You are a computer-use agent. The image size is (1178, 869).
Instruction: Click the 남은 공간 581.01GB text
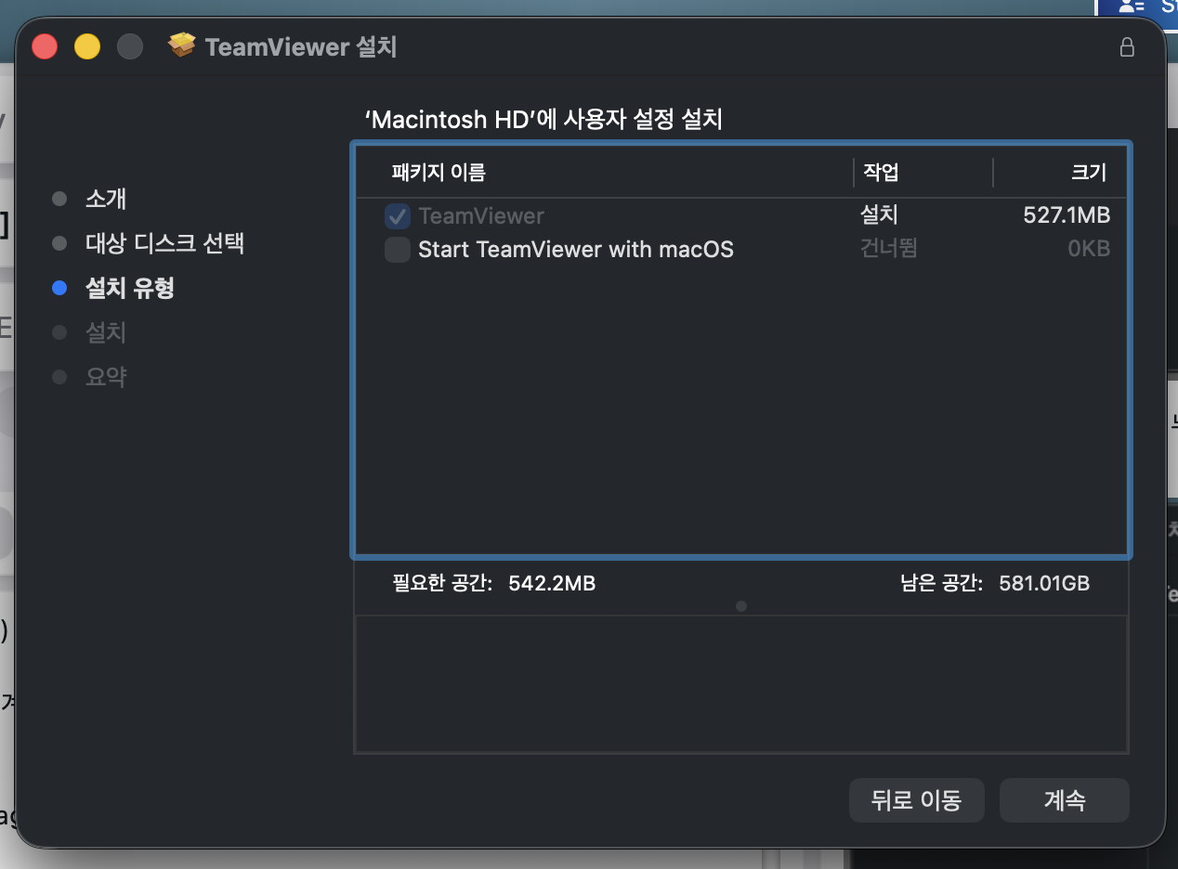click(995, 583)
